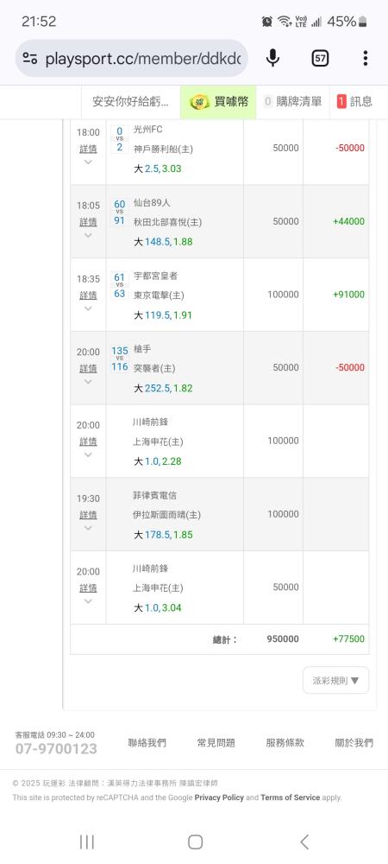
Task: Tap the Android home button
Action: 195,842
